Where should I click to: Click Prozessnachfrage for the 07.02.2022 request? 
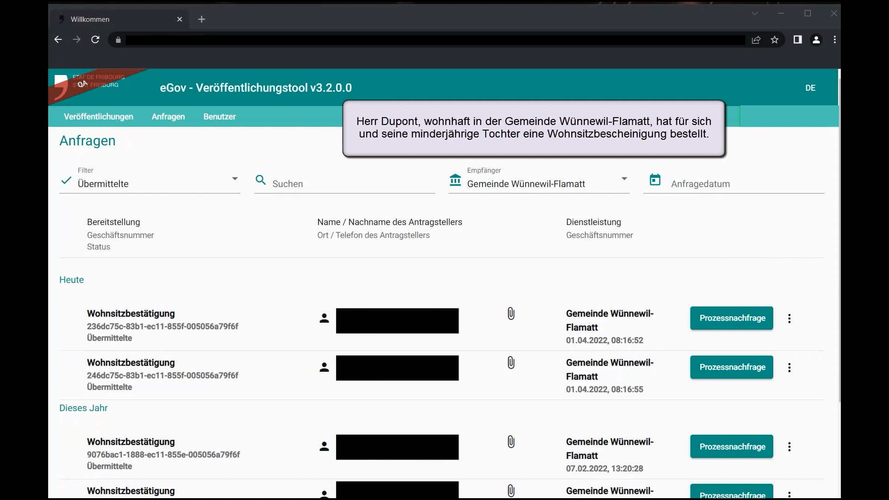click(x=732, y=446)
